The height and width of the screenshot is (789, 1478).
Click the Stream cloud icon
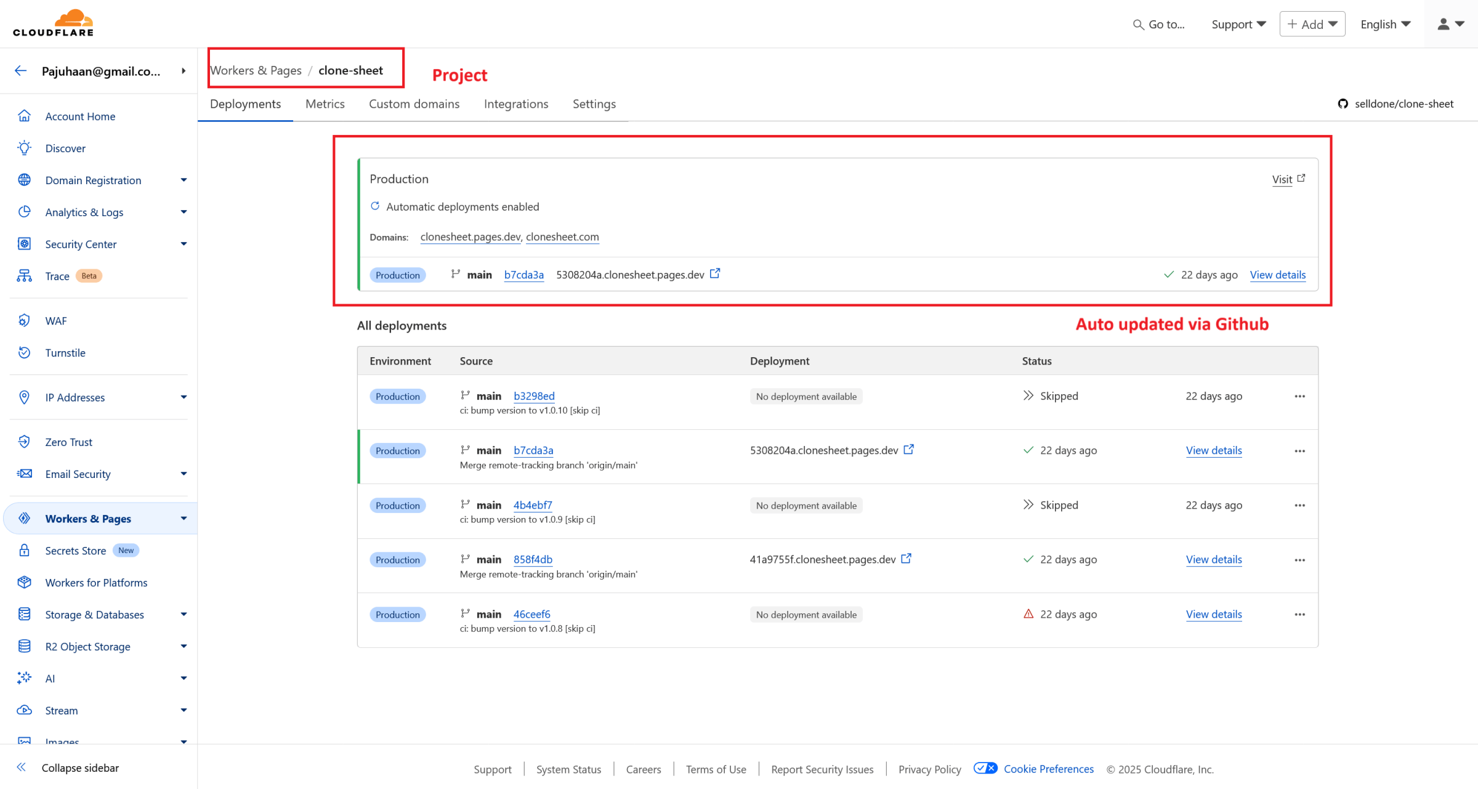click(25, 710)
